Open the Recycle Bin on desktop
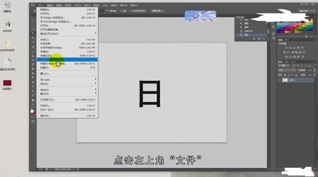318x177 pixels. 7,7
